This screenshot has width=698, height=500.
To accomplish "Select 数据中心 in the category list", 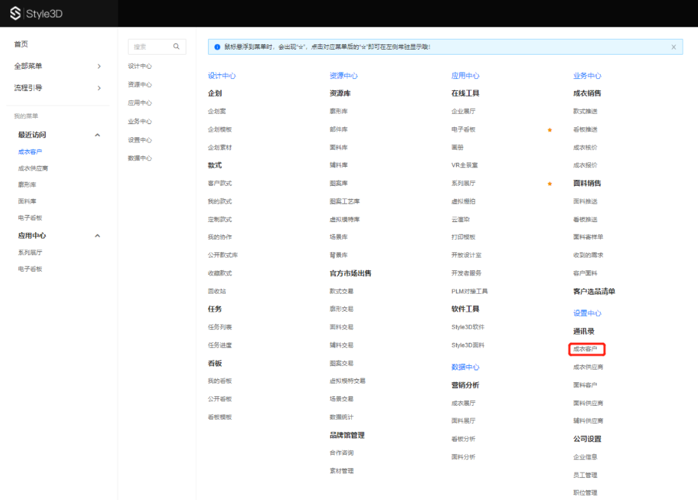I will point(139,158).
